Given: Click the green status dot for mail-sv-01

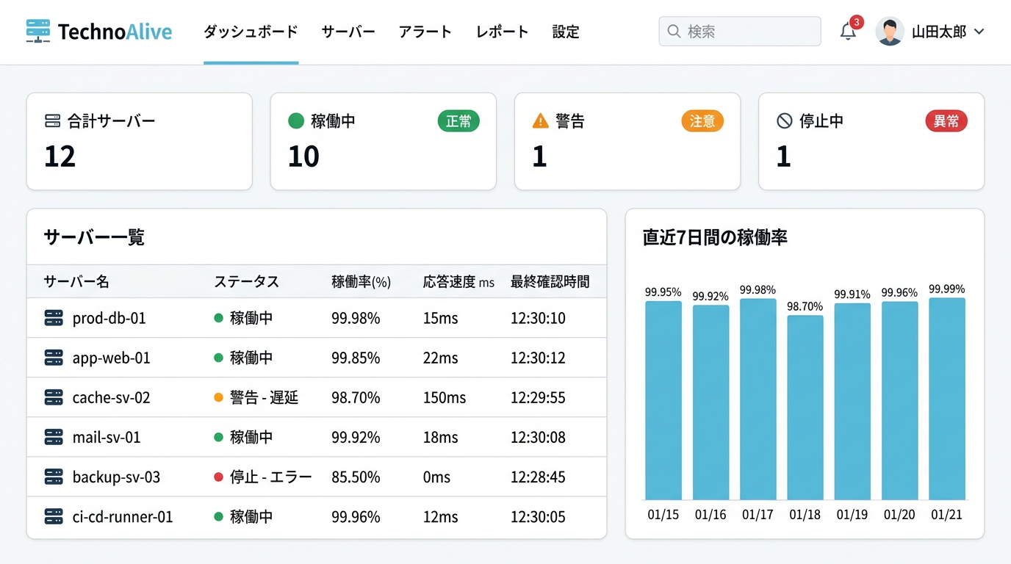Looking at the screenshot, I should 219,437.
